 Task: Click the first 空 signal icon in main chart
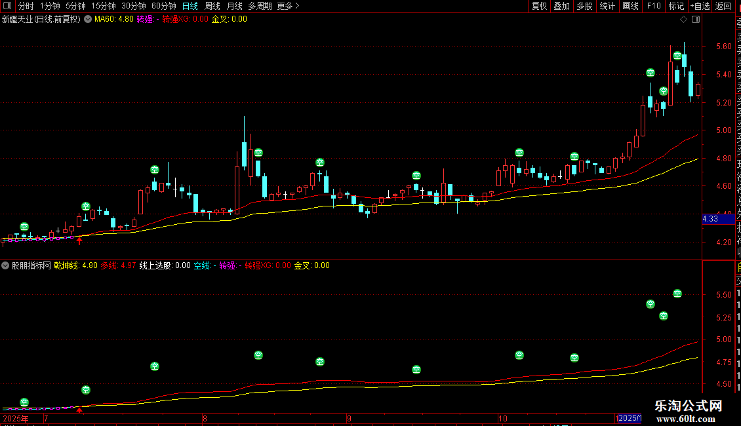(x=24, y=227)
